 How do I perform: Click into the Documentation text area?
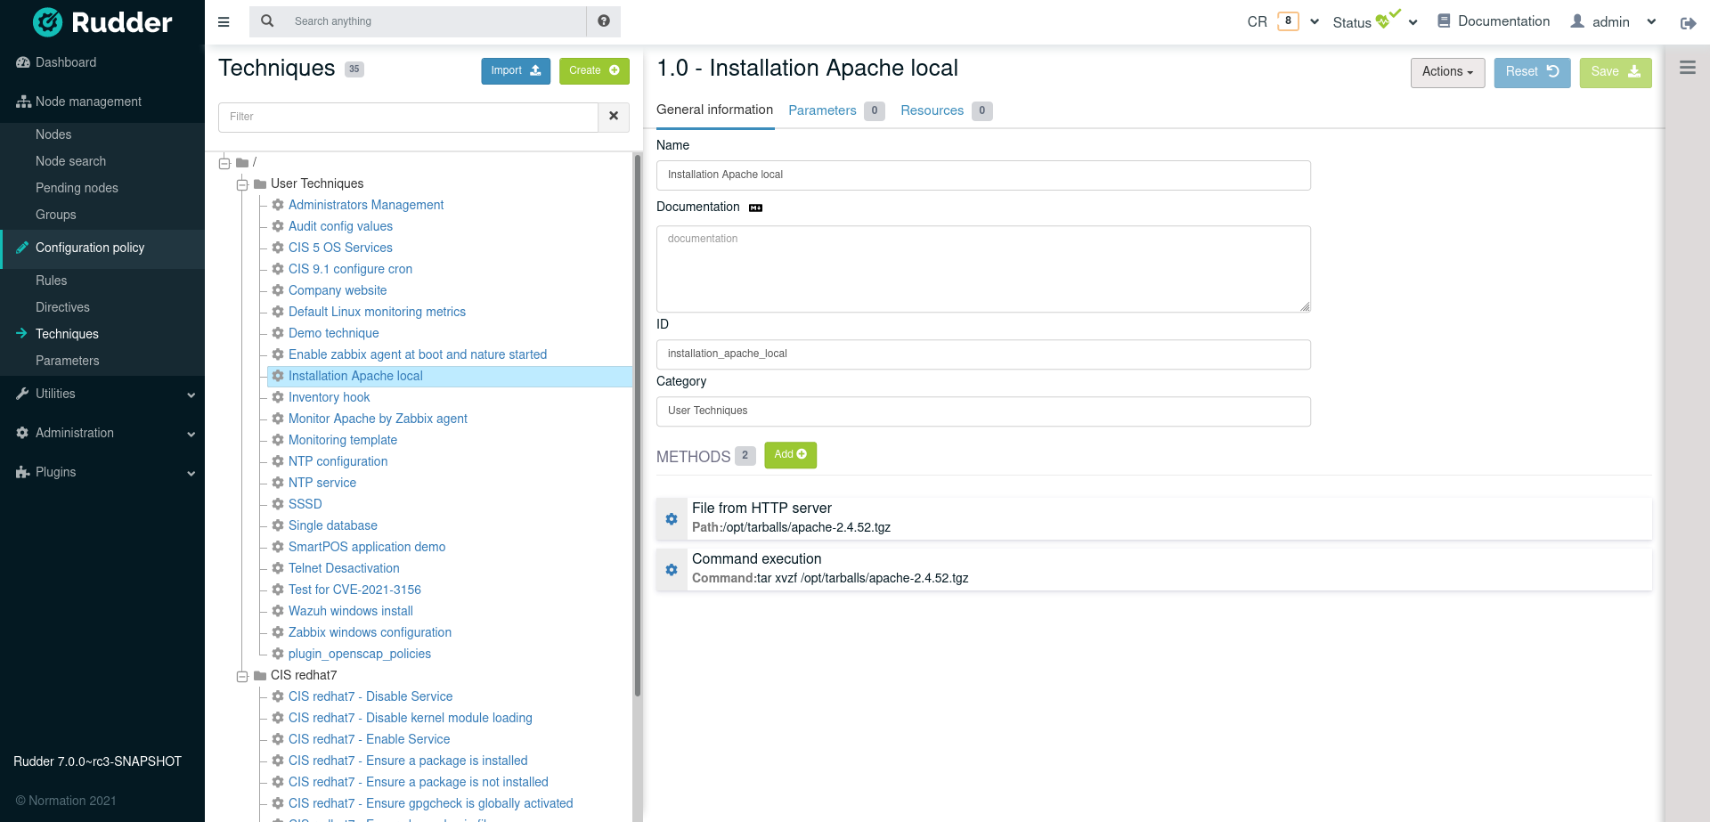982,268
